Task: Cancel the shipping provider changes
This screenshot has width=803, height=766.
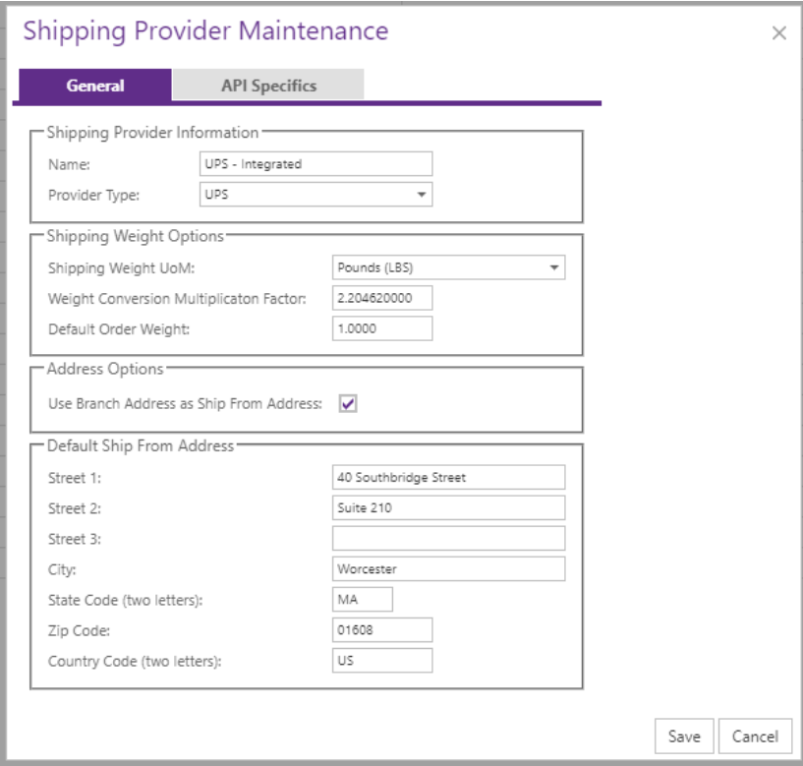Action: [x=755, y=737]
